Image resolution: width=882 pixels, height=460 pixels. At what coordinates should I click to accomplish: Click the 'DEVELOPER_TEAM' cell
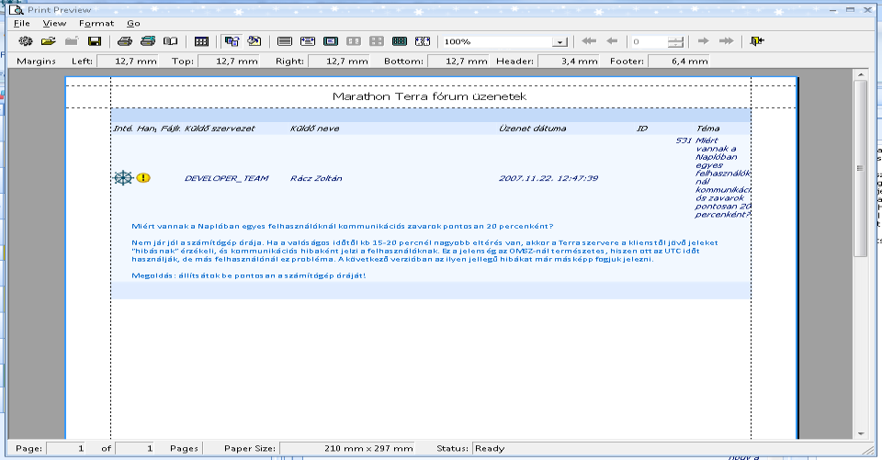click(226, 178)
